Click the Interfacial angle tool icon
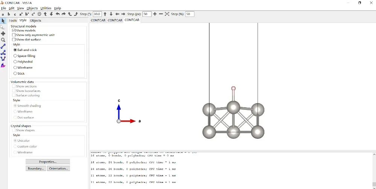Screen dimensions: 376x189 [3, 65]
